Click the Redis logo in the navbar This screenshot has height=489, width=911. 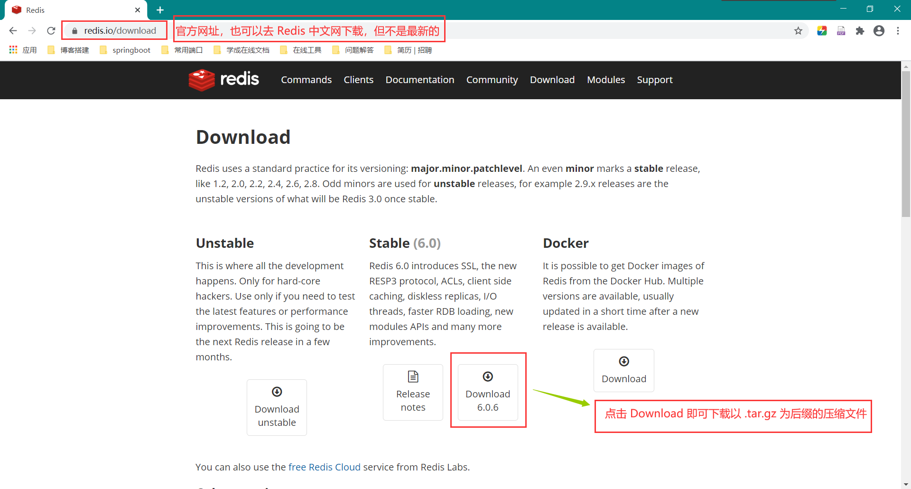point(223,79)
